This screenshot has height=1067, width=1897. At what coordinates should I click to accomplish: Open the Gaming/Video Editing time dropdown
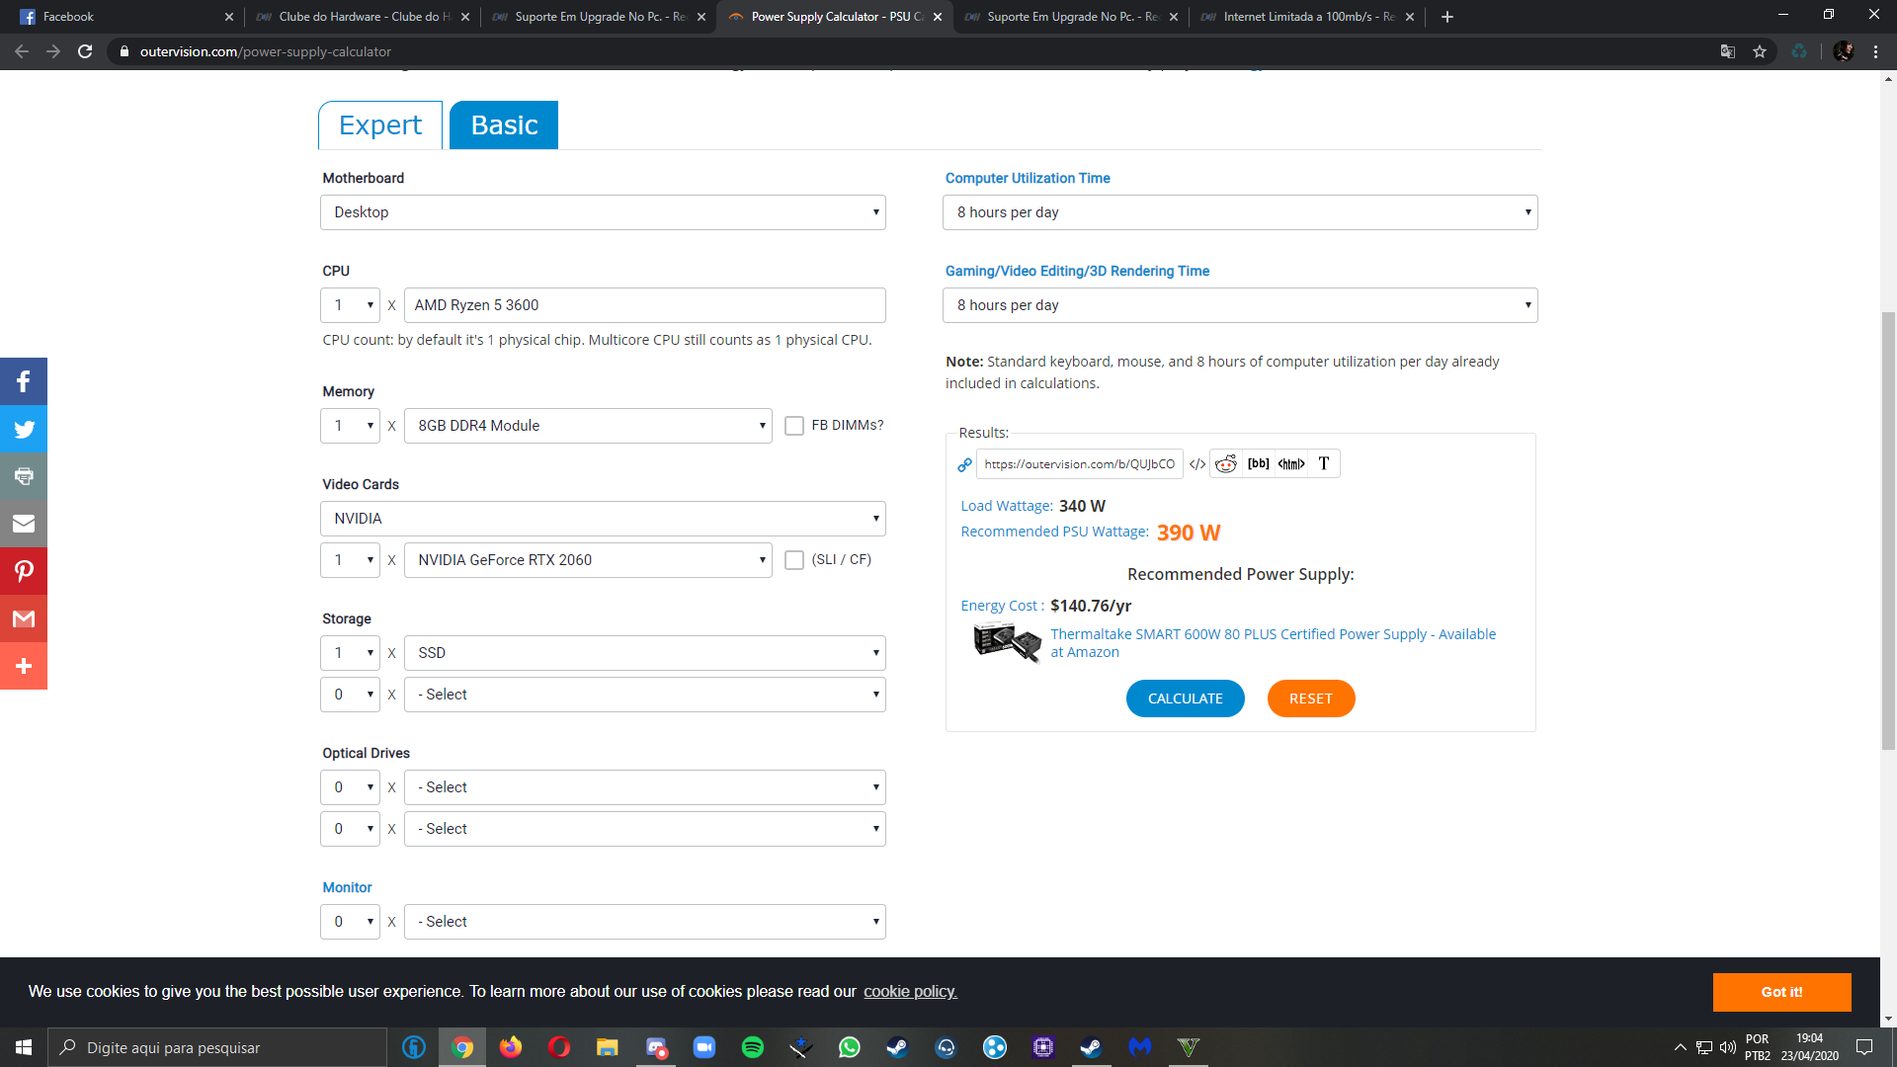pos(1240,305)
